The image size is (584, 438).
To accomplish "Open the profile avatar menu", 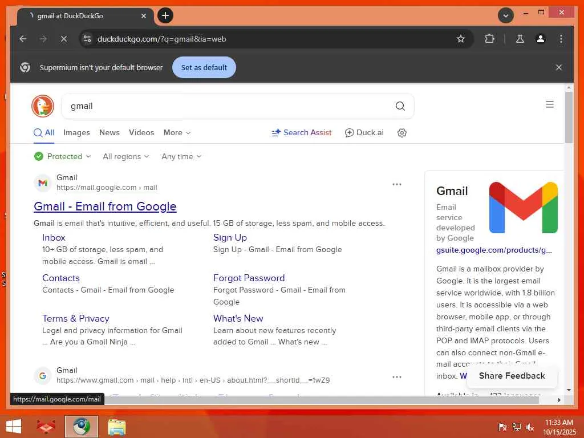I will [x=541, y=39].
